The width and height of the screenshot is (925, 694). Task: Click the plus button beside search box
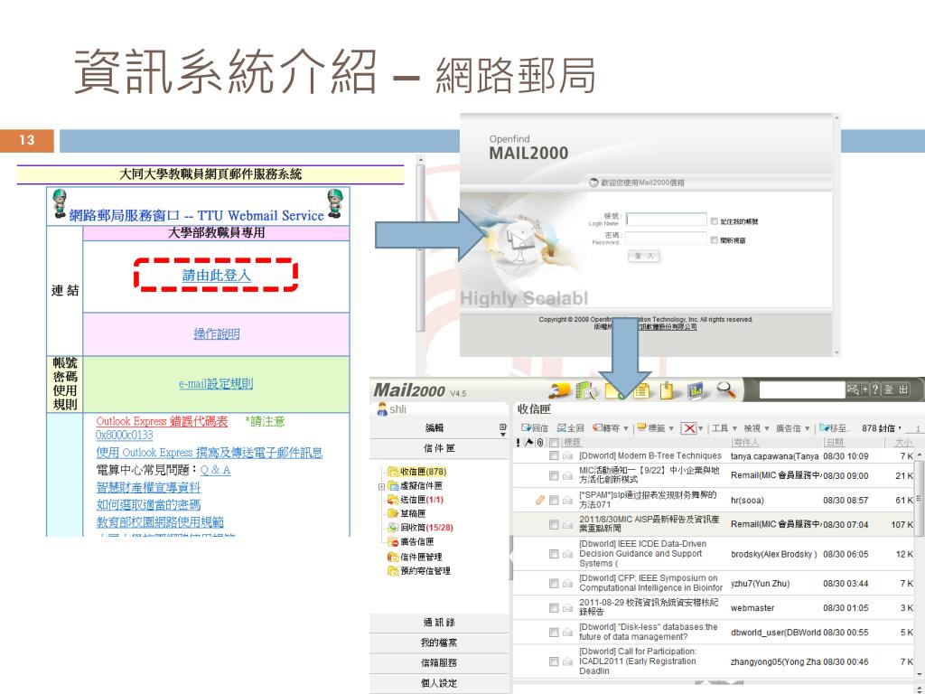tap(865, 389)
